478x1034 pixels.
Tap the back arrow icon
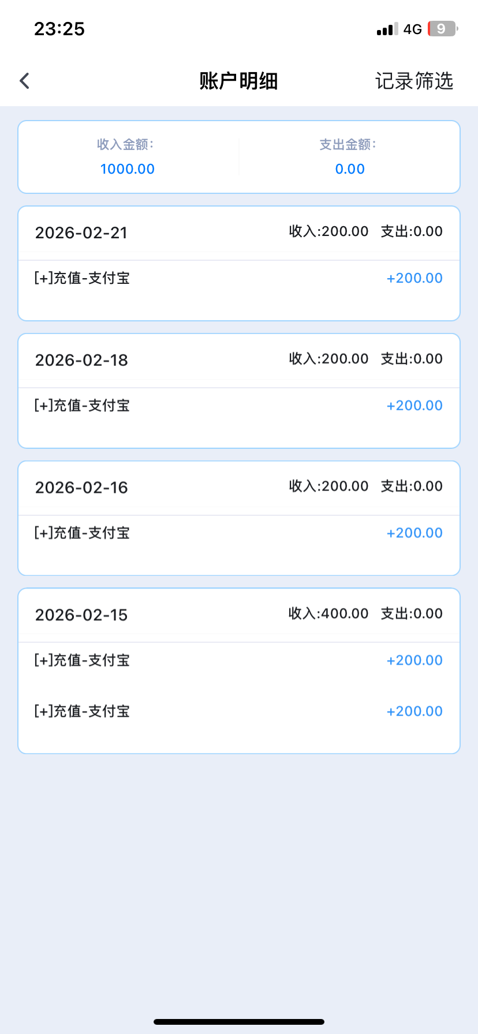(x=24, y=81)
